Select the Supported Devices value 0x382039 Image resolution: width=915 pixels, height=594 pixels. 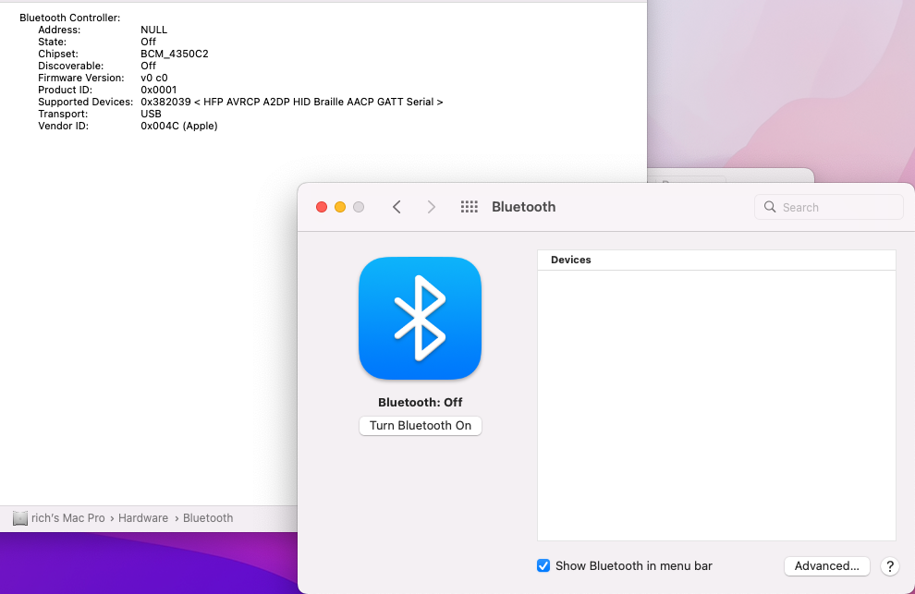coord(165,103)
